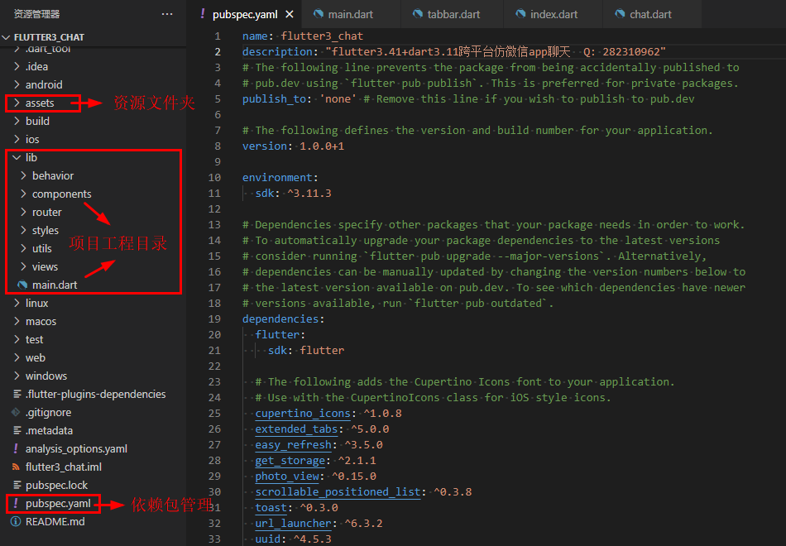This screenshot has width=786, height=546.
Task: Collapse the FLUTTER3_CHAT project root
Action: [x=7, y=37]
